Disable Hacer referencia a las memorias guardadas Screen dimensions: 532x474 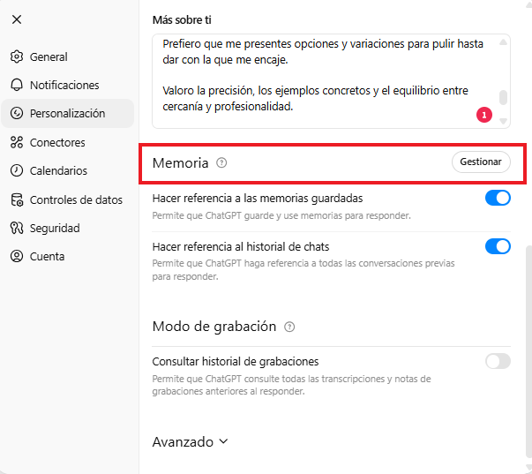498,199
